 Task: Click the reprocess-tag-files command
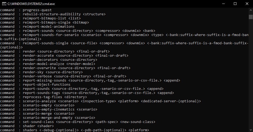pos(42,97)
